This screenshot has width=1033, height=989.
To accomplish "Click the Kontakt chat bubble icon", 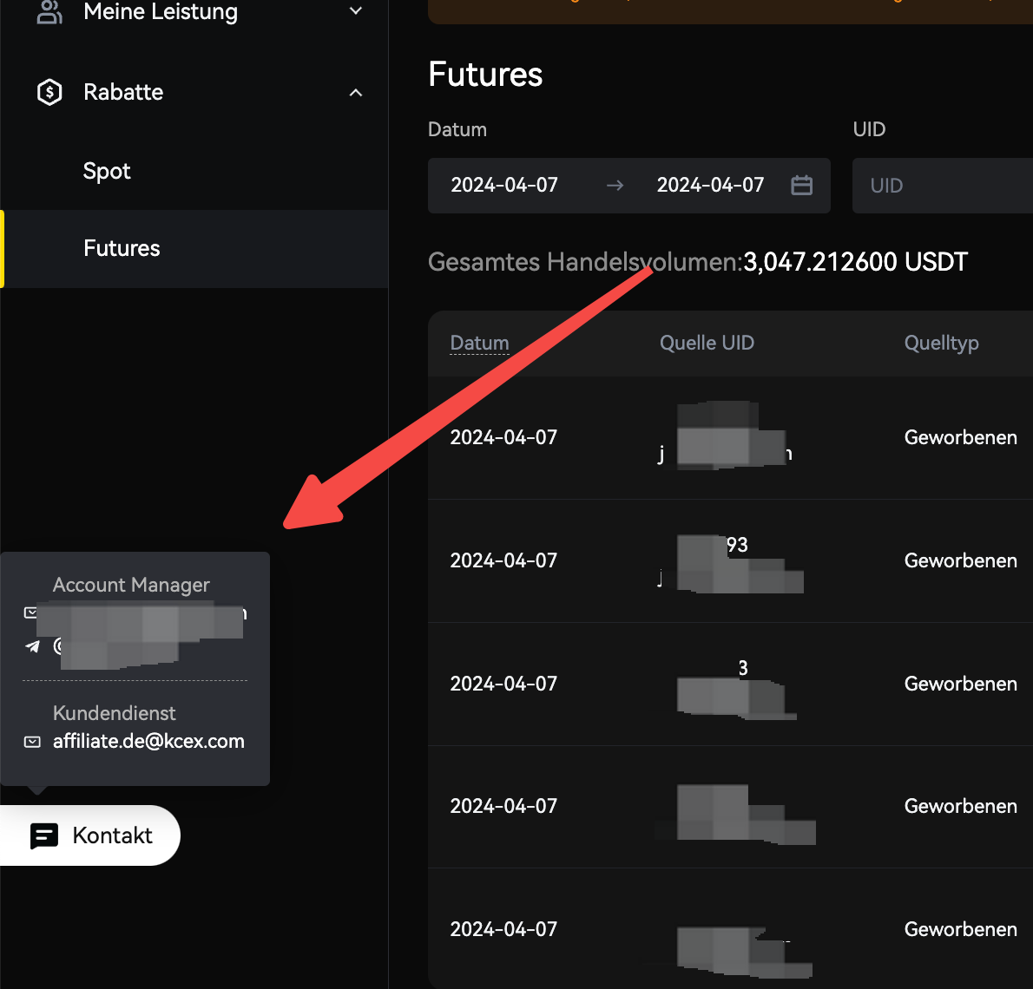I will point(44,835).
